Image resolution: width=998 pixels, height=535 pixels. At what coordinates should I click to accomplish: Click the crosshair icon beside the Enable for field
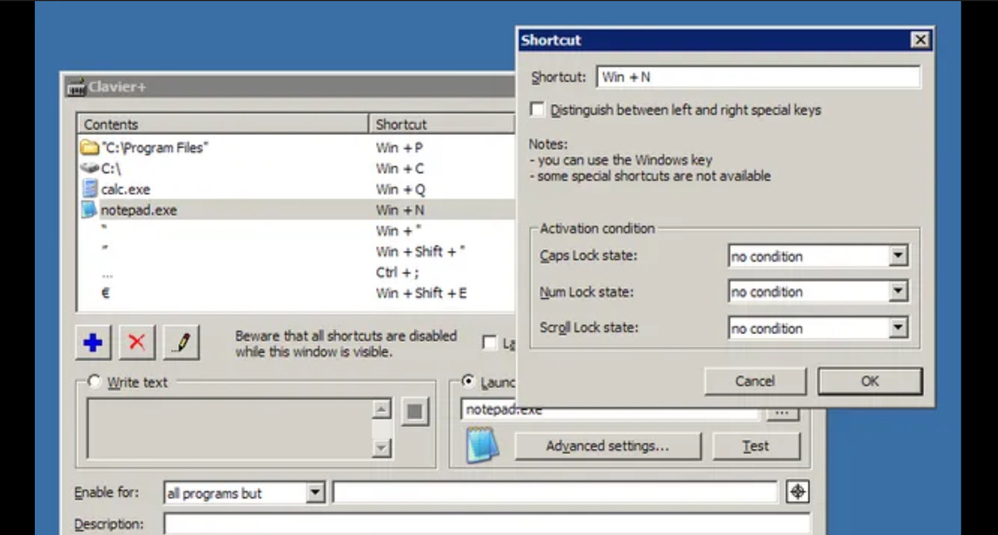[797, 492]
